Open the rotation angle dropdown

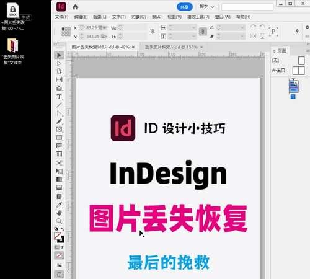242,27
